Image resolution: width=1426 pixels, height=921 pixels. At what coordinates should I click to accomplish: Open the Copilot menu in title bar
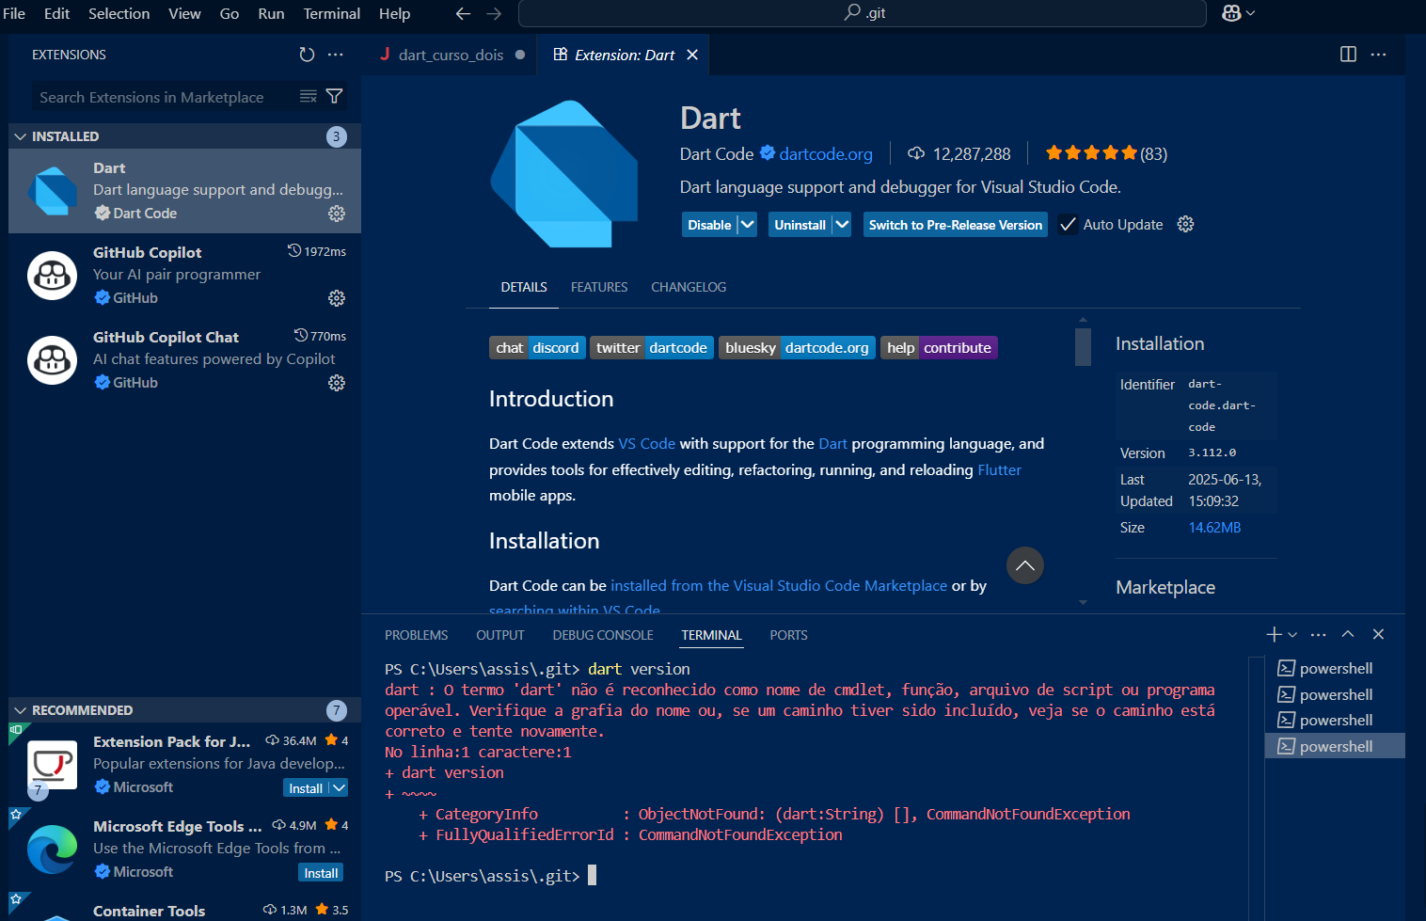1238,13
